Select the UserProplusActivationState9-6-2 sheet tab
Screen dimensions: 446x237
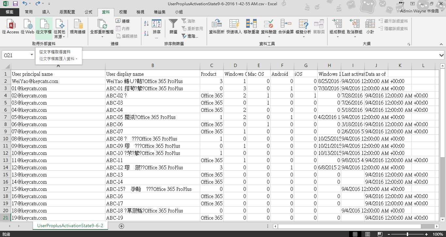(x=70, y=226)
